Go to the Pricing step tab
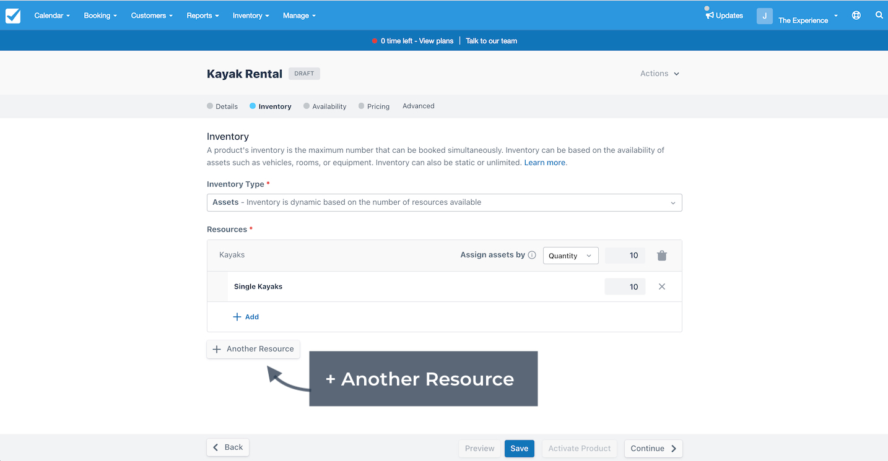The height and width of the screenshot is (461, 888). click(x=374, y=106)
